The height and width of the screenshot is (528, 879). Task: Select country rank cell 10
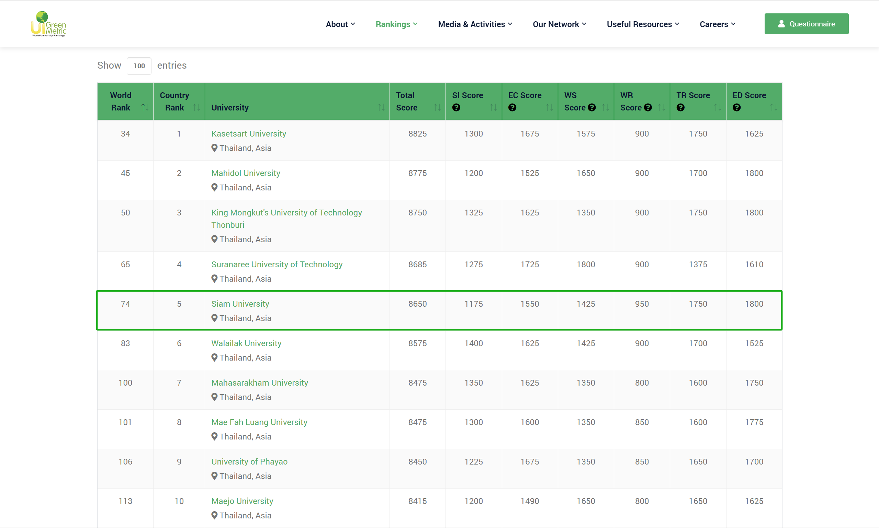179,501
